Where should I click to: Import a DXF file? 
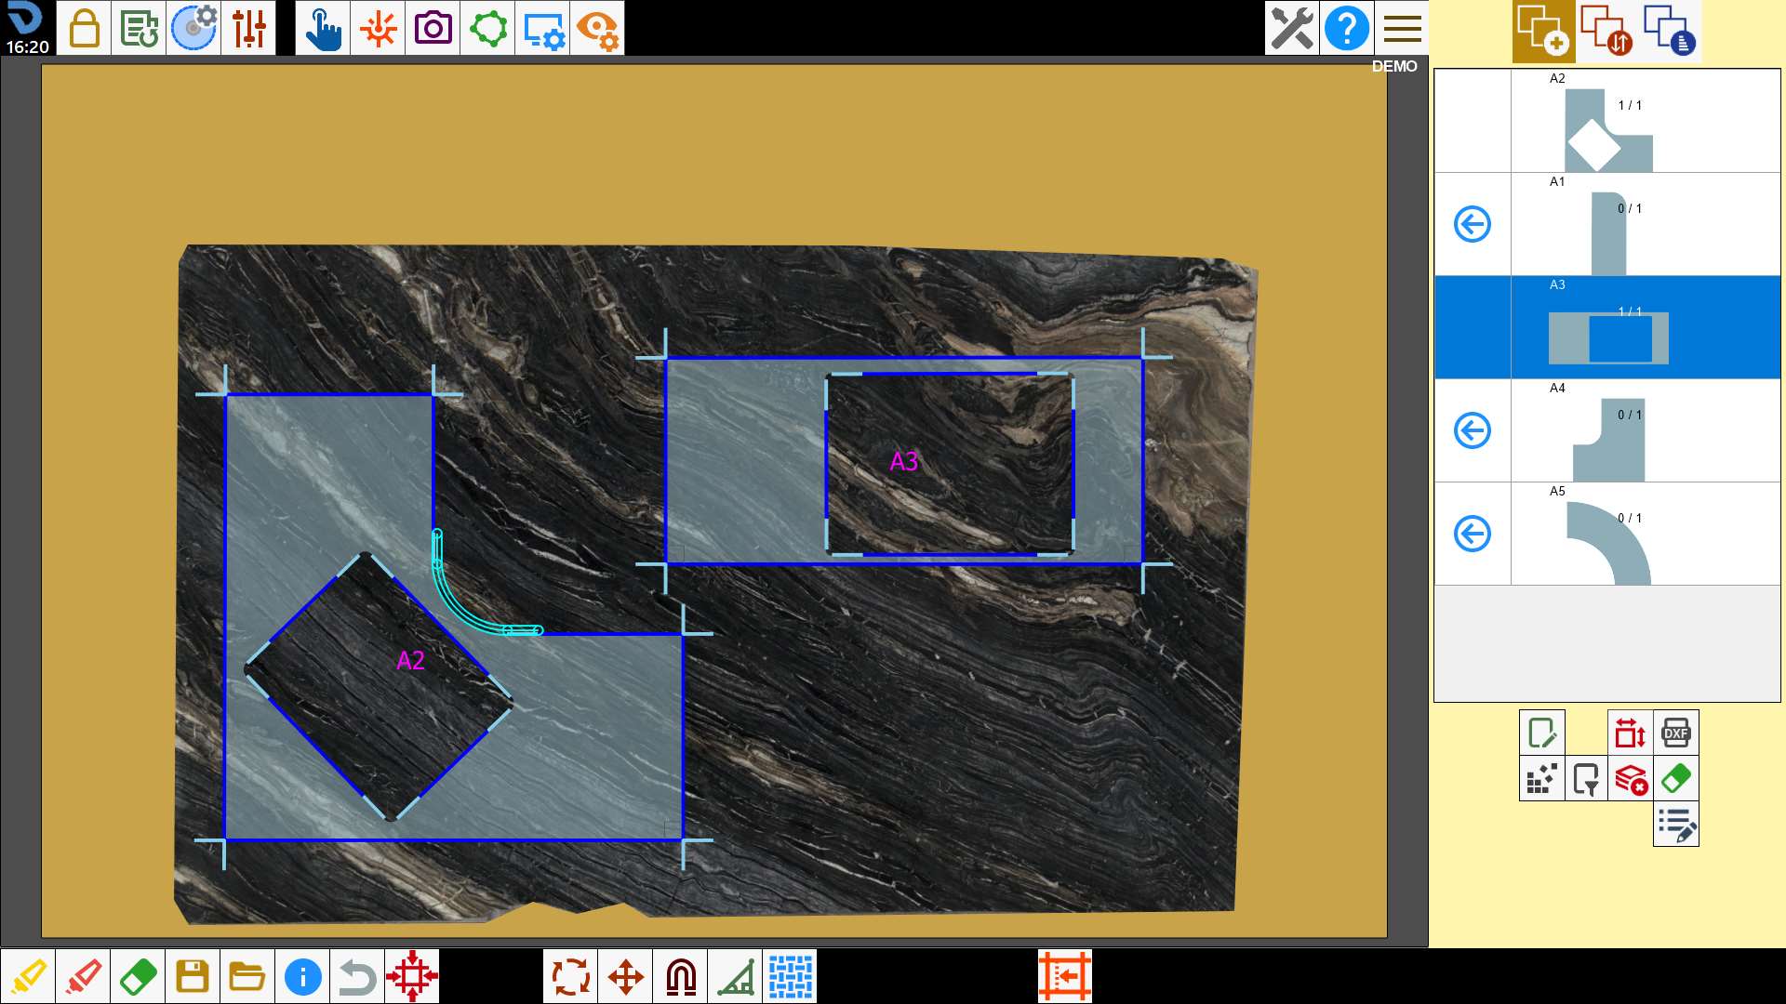[x=1676, y=733]
